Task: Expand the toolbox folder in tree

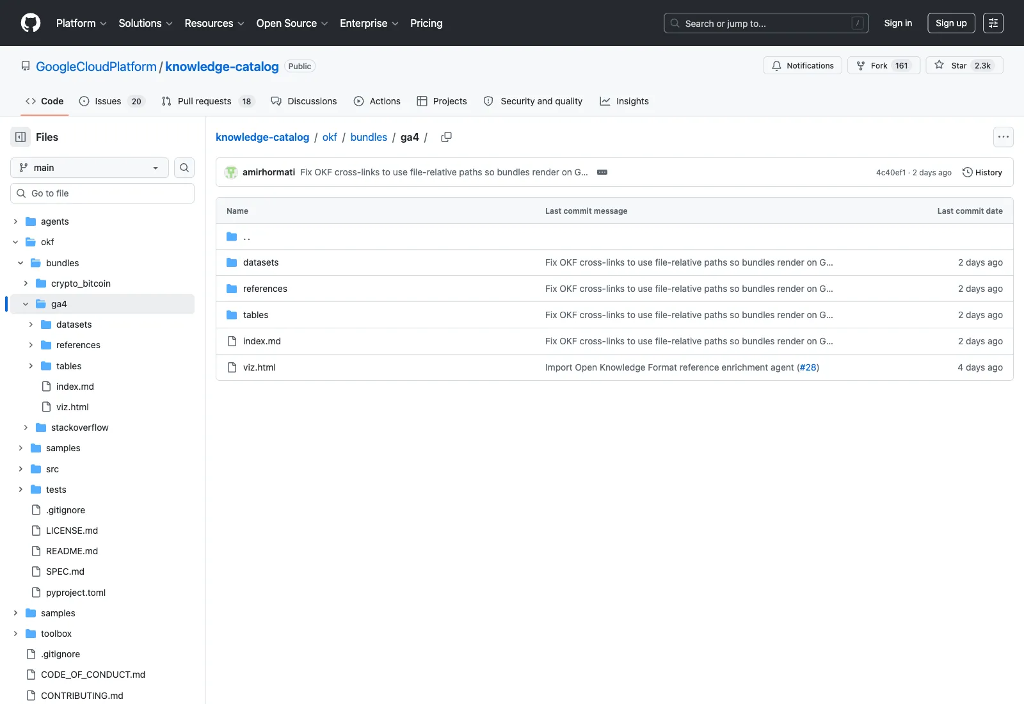Action: pyautogui.click(x=15, y=634)
